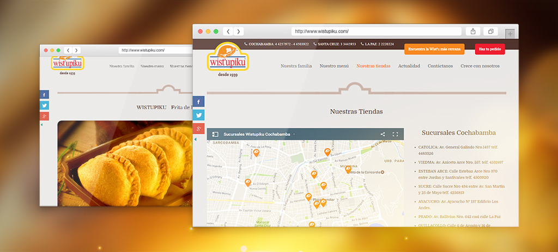Click the browser share button in toolbar
Screen dimensions: 558x252
point(473,31)
